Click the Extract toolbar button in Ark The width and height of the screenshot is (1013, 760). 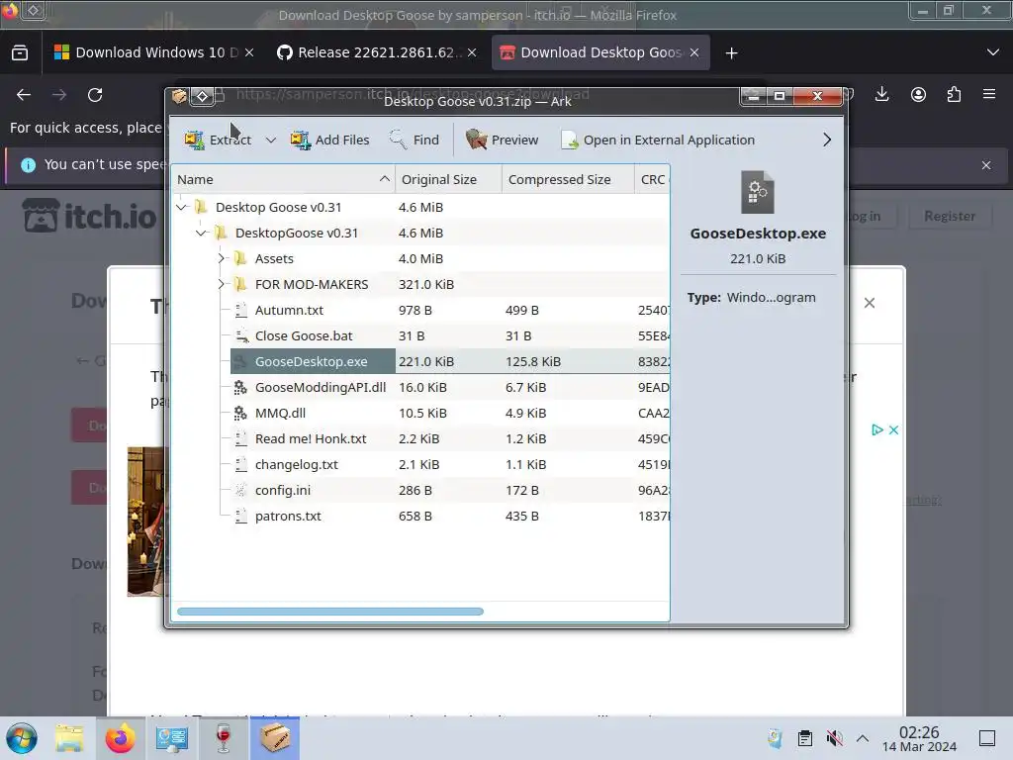[218, 140]
